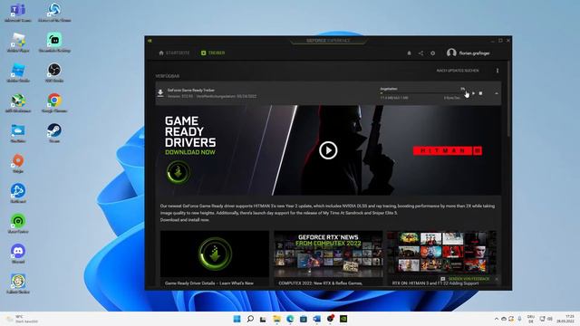Open the three-dot driver options menu

(498, 71)
